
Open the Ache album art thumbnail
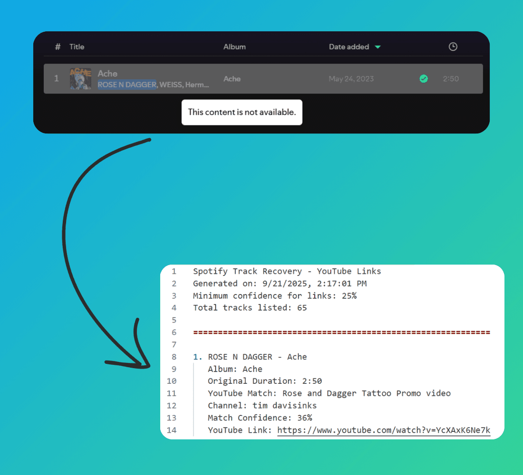click(80, 79)
